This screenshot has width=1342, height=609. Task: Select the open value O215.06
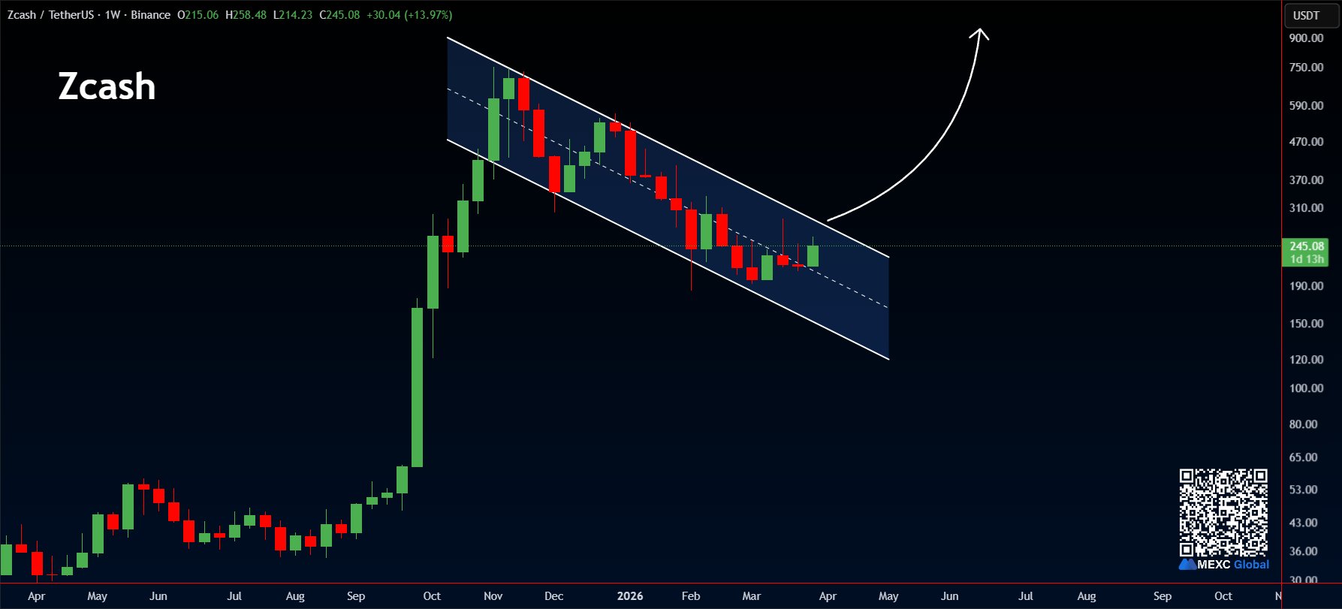pos(198,15)
